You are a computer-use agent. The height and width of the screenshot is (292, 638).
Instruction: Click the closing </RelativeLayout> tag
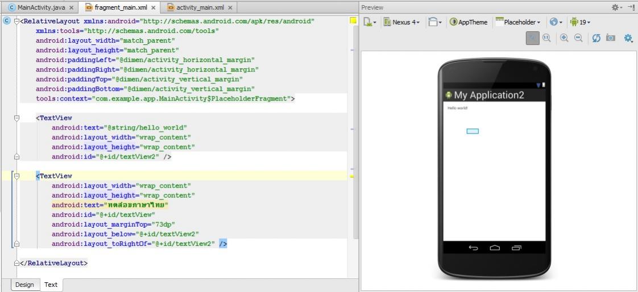[x=53, y=263]
